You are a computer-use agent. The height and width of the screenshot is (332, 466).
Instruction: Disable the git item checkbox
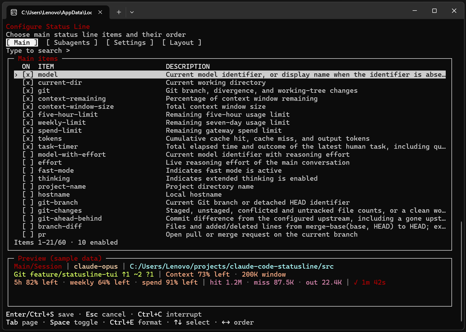(x=28, y=90)
